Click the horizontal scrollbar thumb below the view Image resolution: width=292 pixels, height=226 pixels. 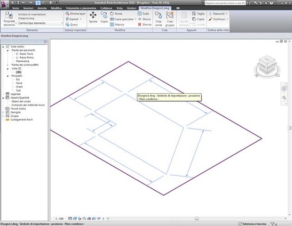[197, 218]
